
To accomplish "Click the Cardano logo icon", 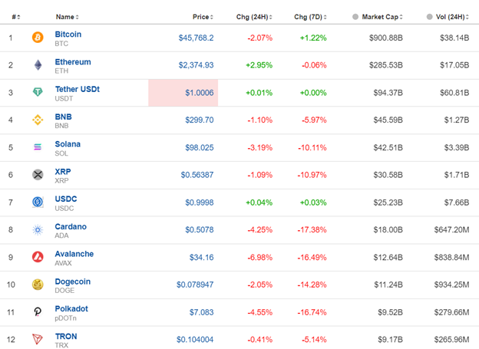I will [38, 229].
